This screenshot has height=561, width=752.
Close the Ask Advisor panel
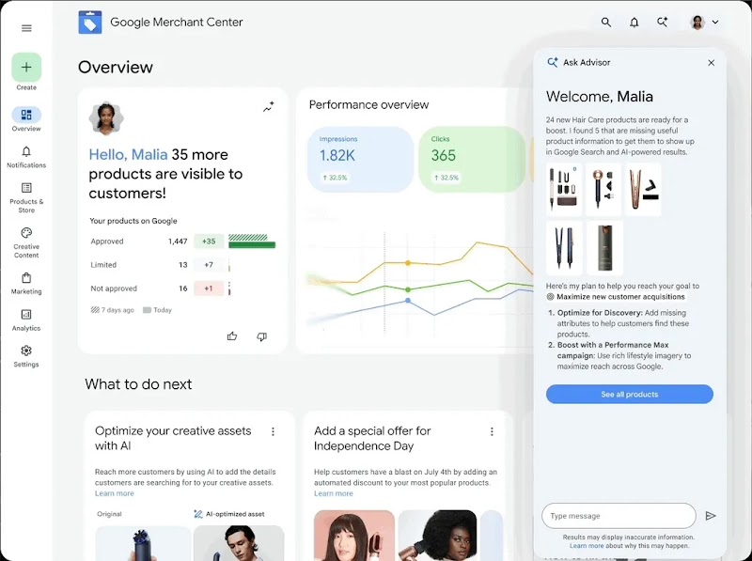(x=712, y=63)
